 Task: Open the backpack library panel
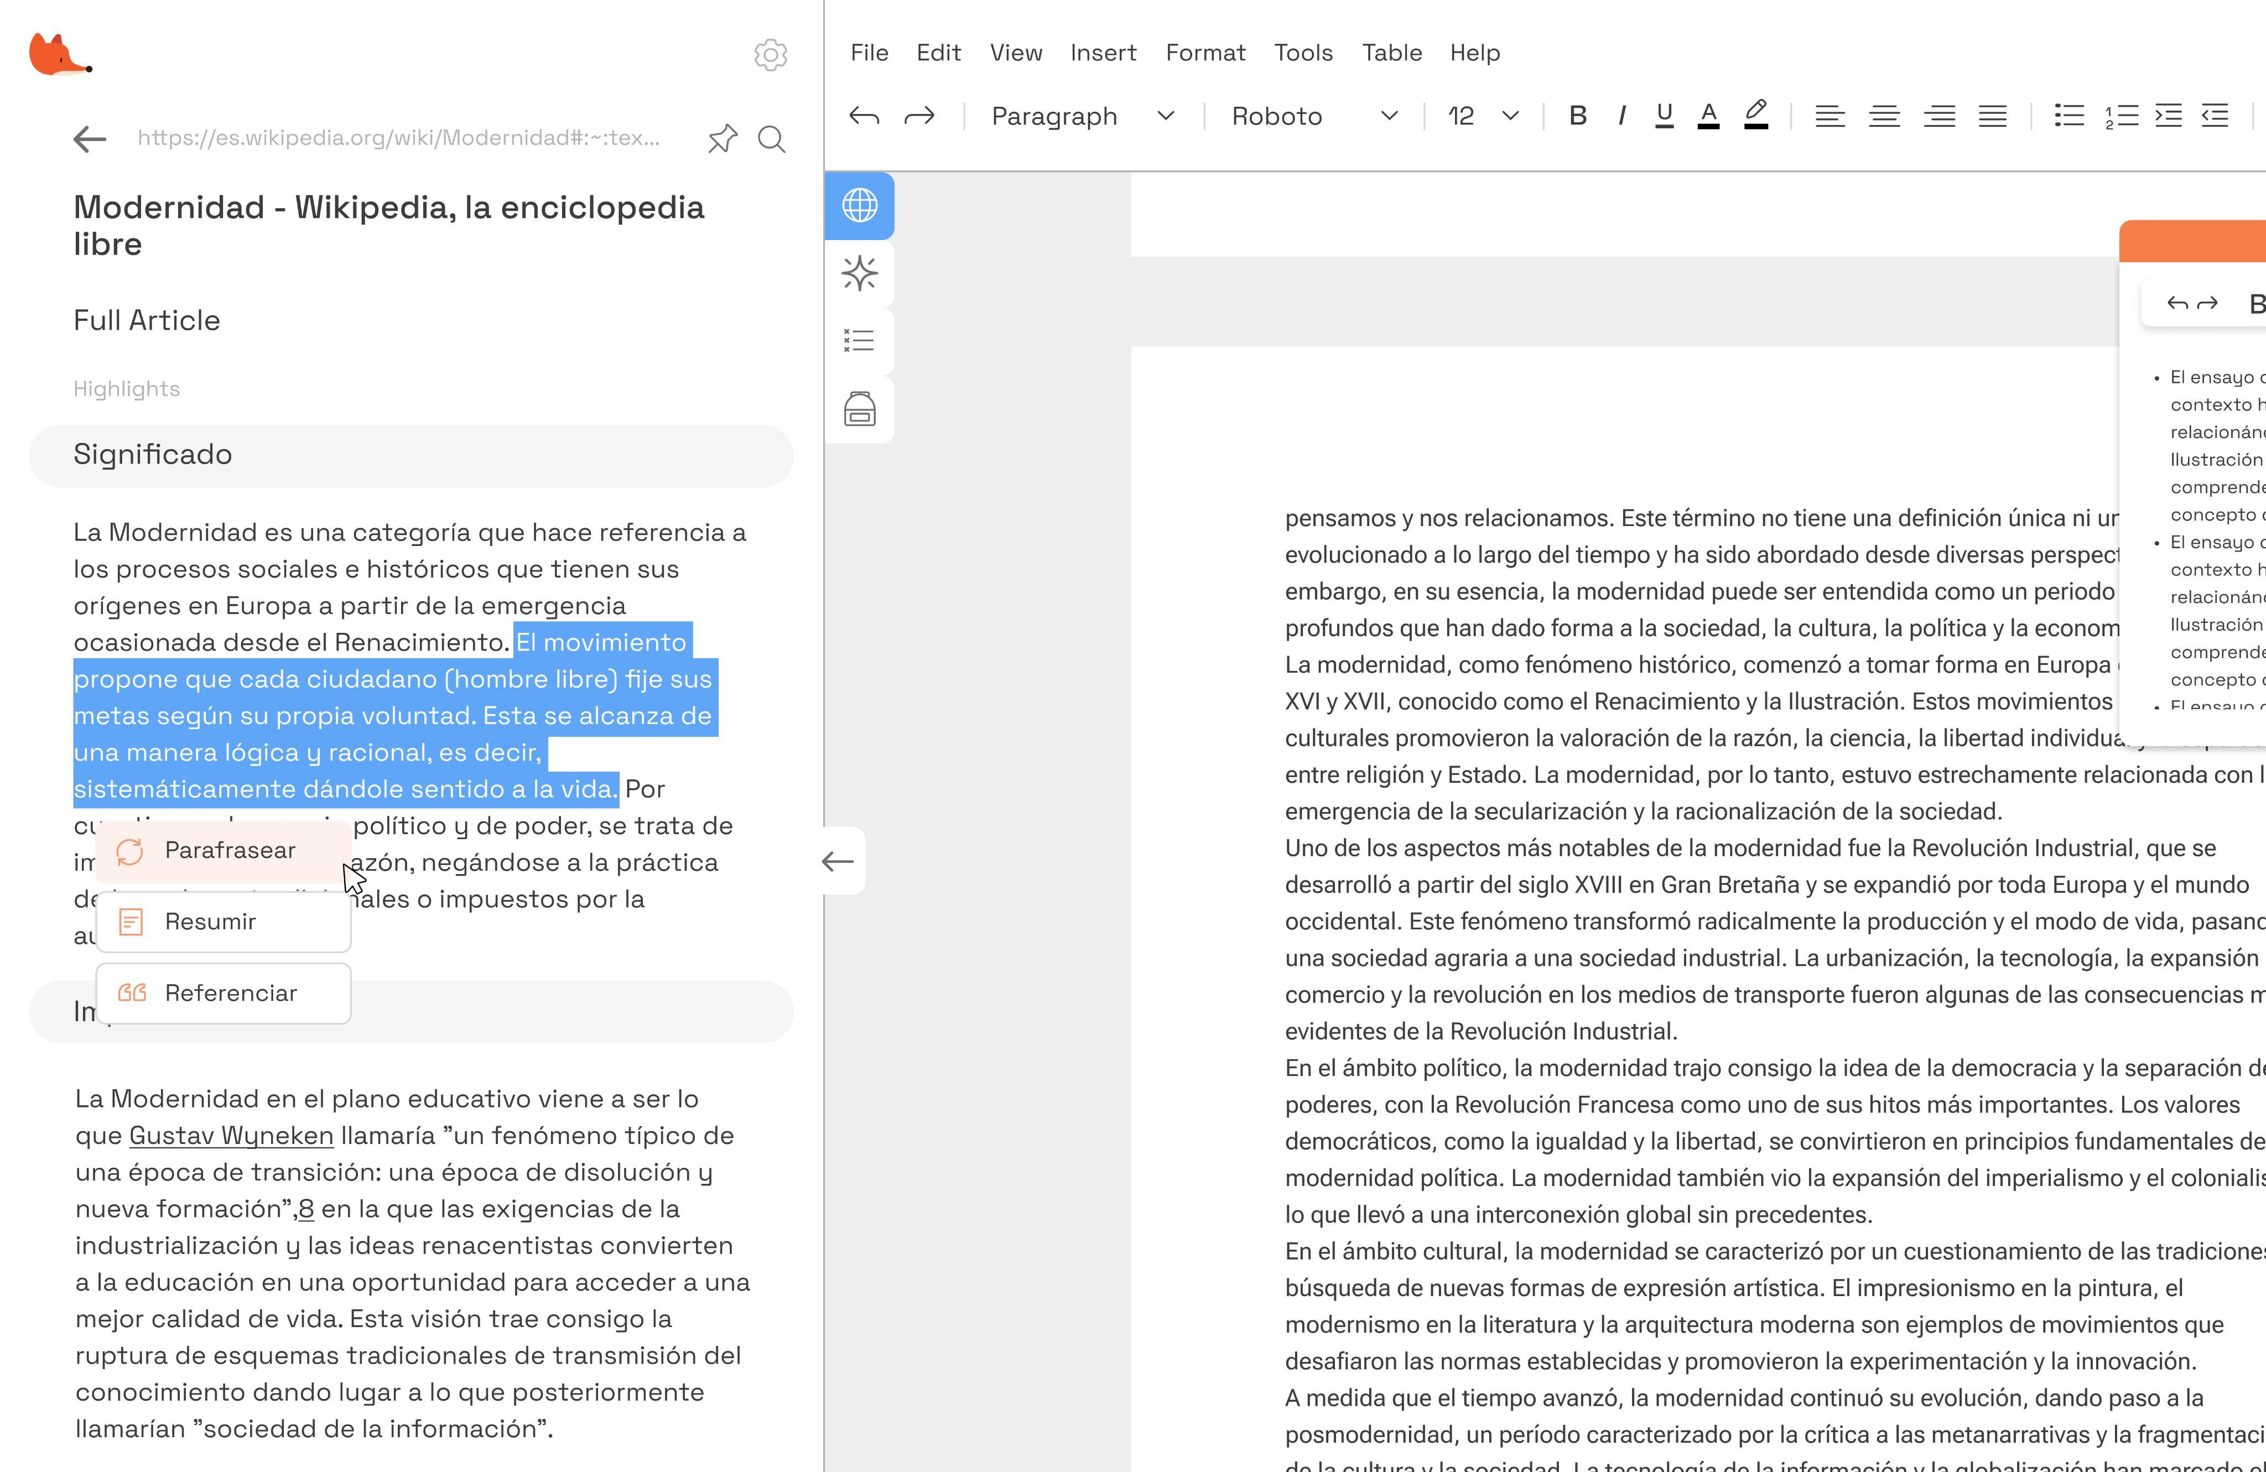tap(859, 409)
